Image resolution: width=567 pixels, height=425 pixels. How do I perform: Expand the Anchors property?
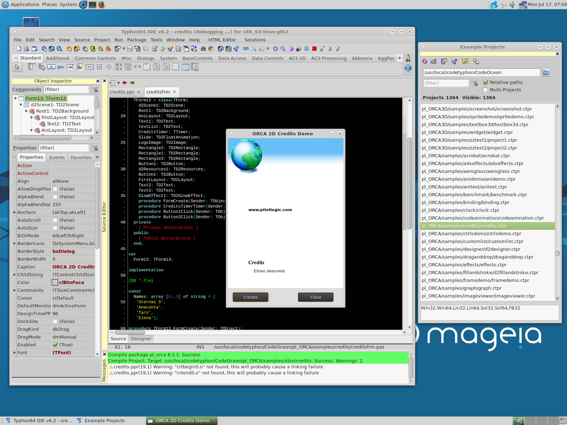coord(15,212)
